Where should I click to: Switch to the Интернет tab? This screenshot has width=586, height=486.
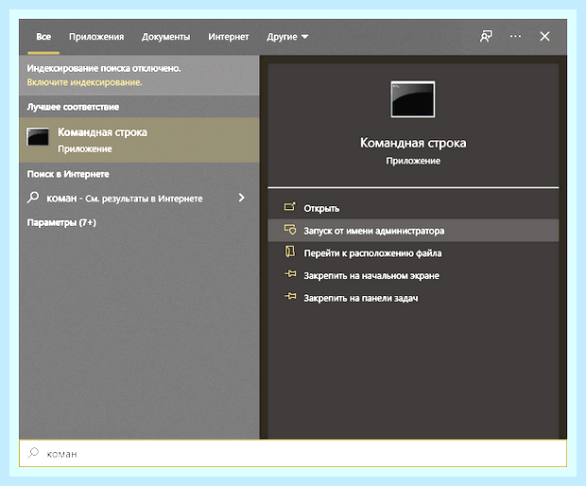click(x=229, y=37)
